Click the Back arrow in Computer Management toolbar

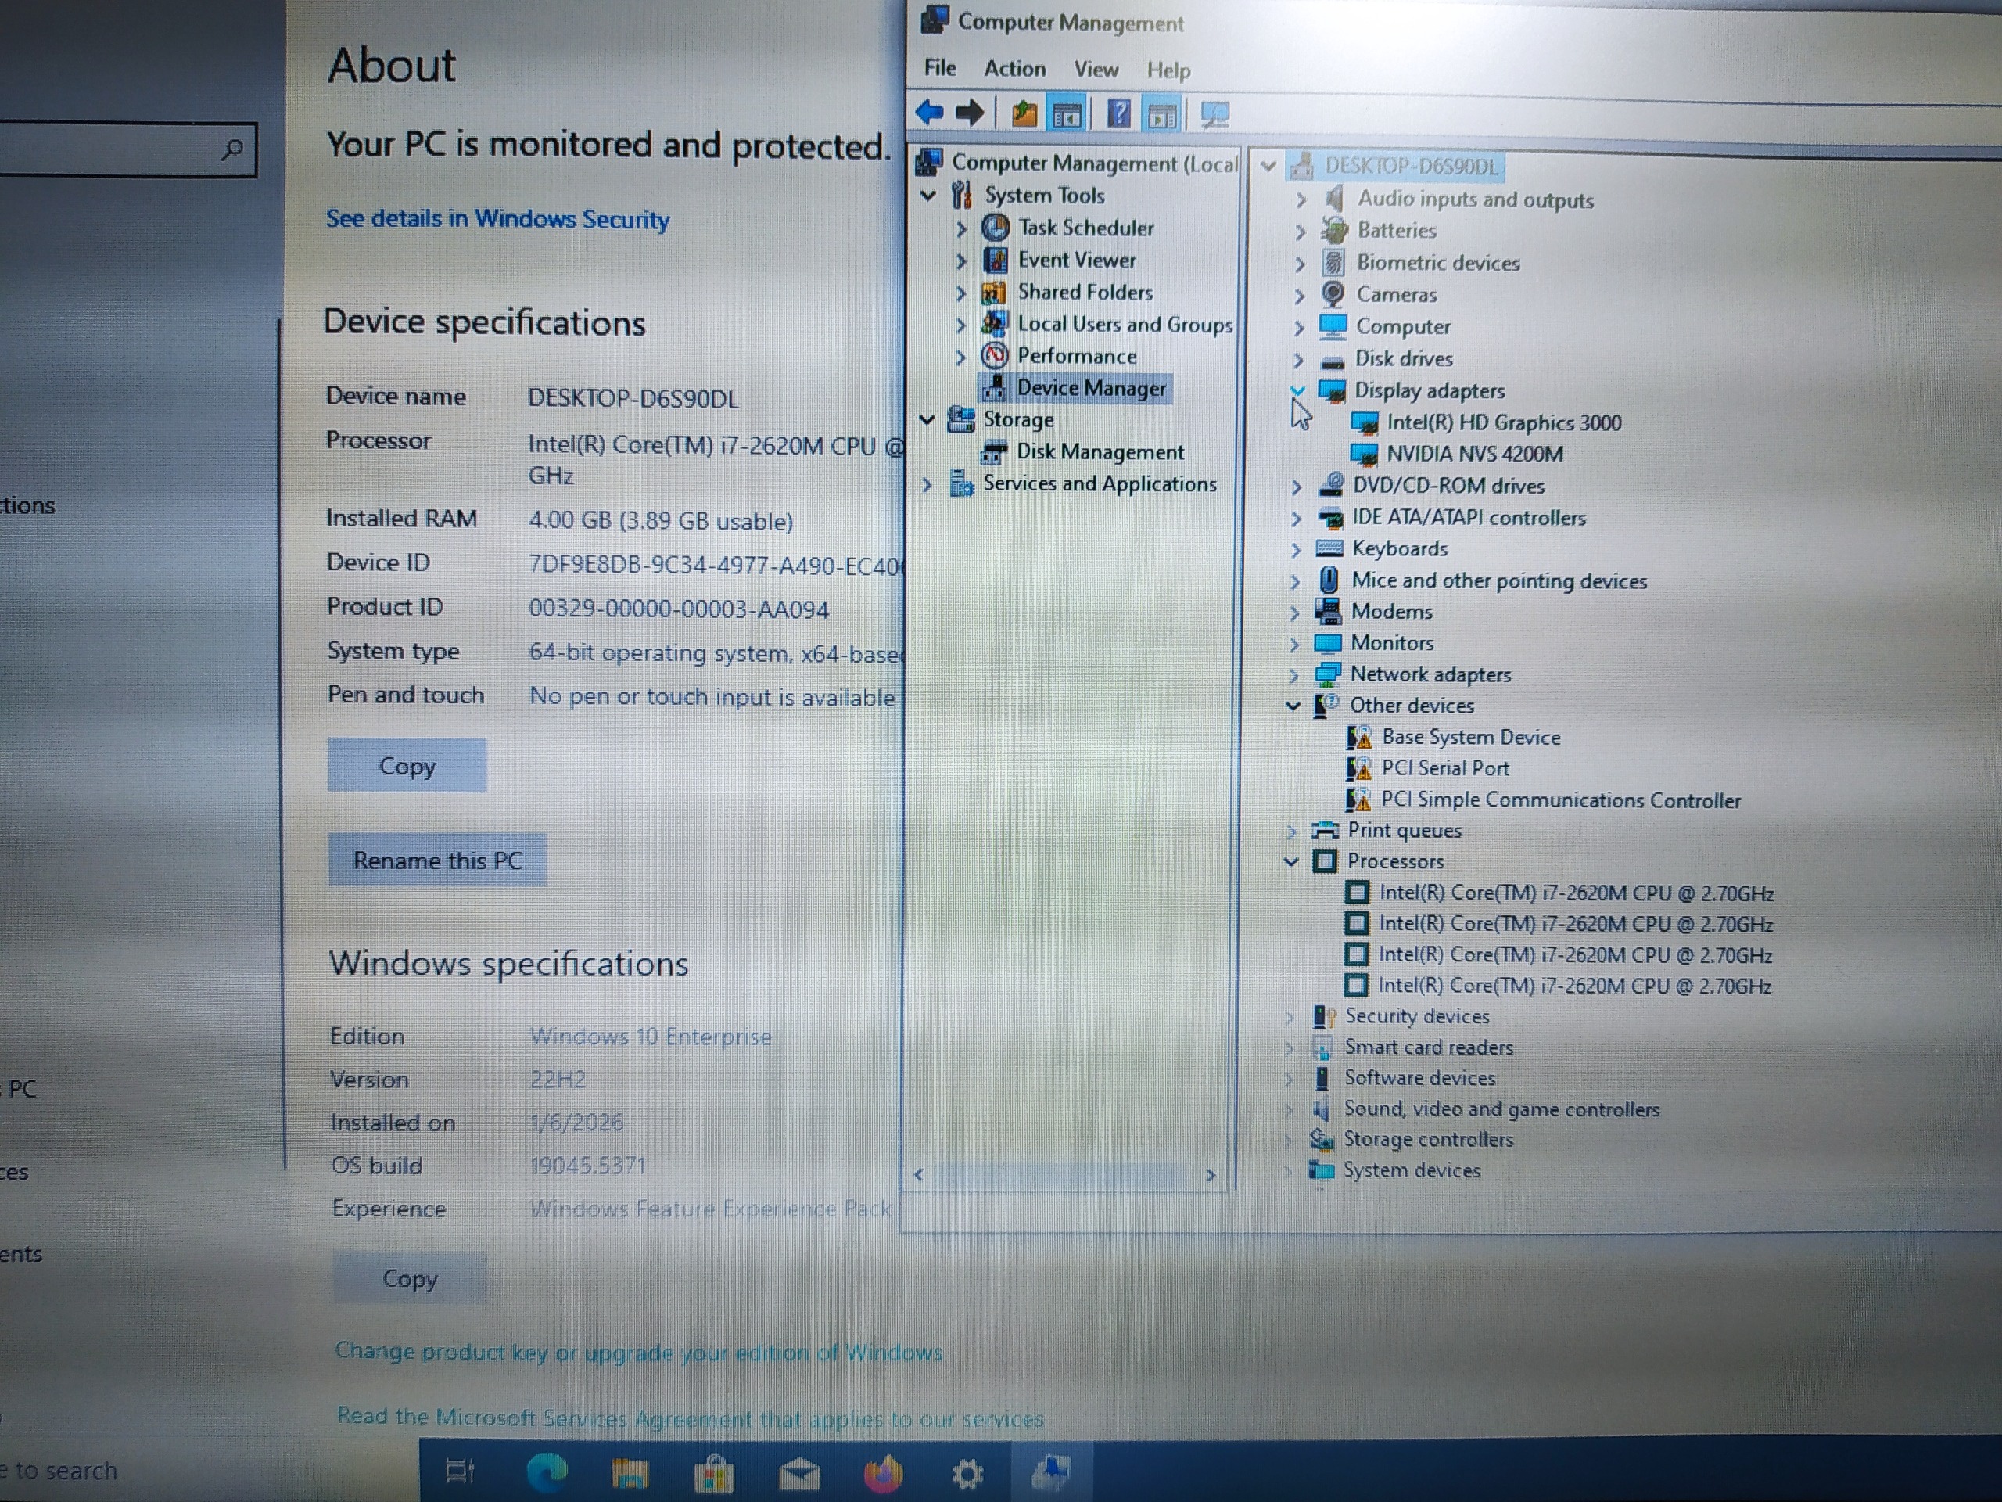click(930, 113)
